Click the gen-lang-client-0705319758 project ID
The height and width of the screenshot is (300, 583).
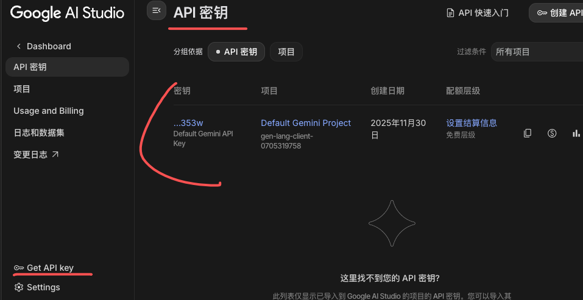287,141
